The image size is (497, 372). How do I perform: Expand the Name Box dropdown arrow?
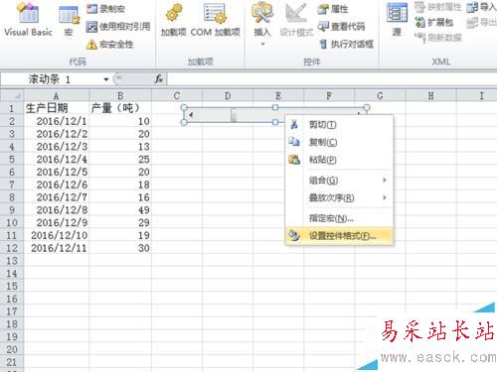[x=106, y=79]
